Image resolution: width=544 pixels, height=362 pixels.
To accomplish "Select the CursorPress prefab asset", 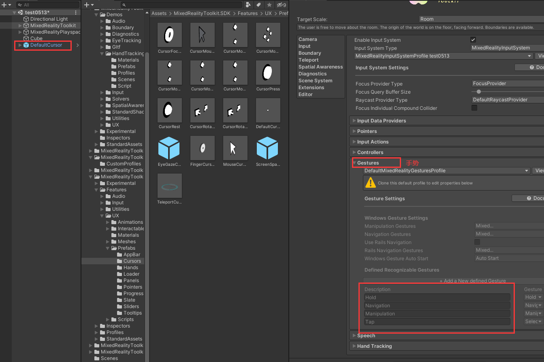I will [268, 73].
